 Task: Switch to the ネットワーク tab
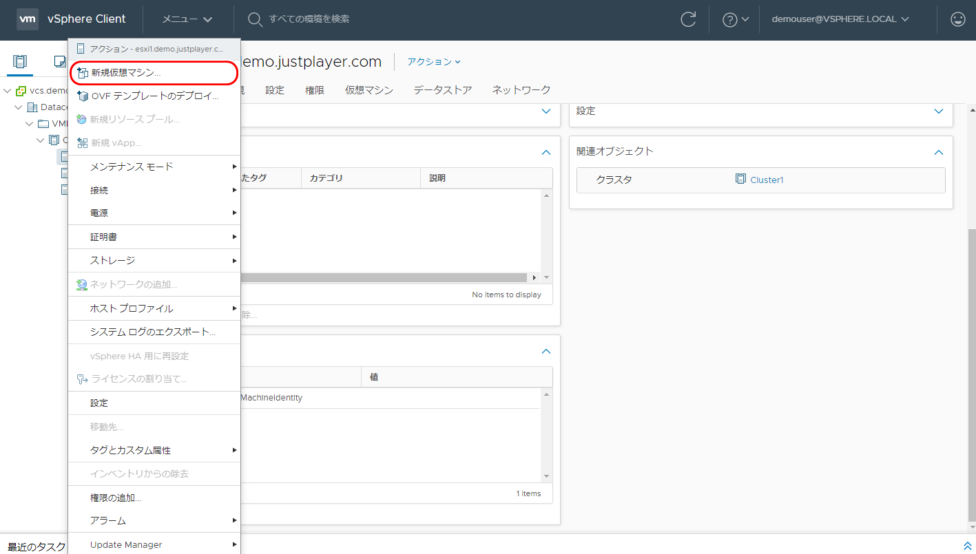pos(520,89)
